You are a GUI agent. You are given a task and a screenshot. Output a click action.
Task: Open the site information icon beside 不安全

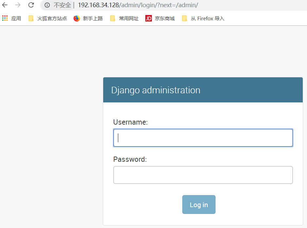click(47, 5)
